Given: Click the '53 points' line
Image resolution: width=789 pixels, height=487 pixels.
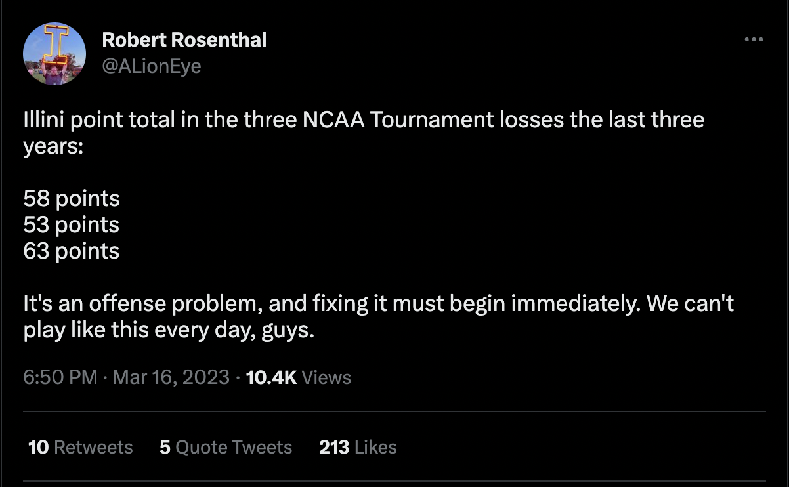Looking at the screenshot, I should point(72,224).
